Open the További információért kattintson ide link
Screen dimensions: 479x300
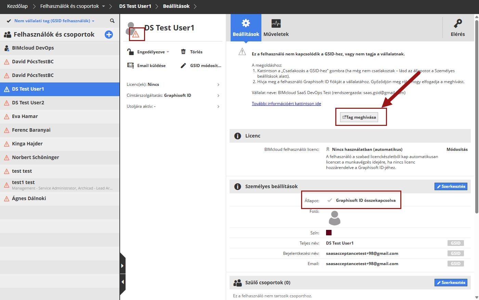[x=286, y=104]
